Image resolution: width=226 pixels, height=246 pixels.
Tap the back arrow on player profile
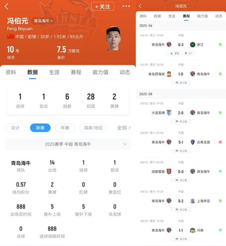click(x=7, y=6)
